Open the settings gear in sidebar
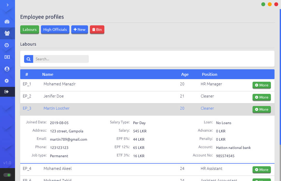This screenshot has width=281, height=181. [x=7, y=81]
